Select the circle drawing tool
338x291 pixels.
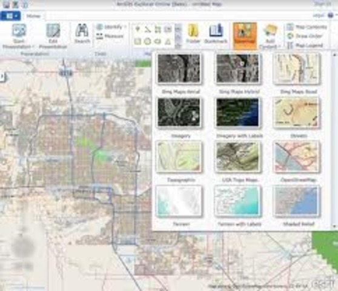148,41
